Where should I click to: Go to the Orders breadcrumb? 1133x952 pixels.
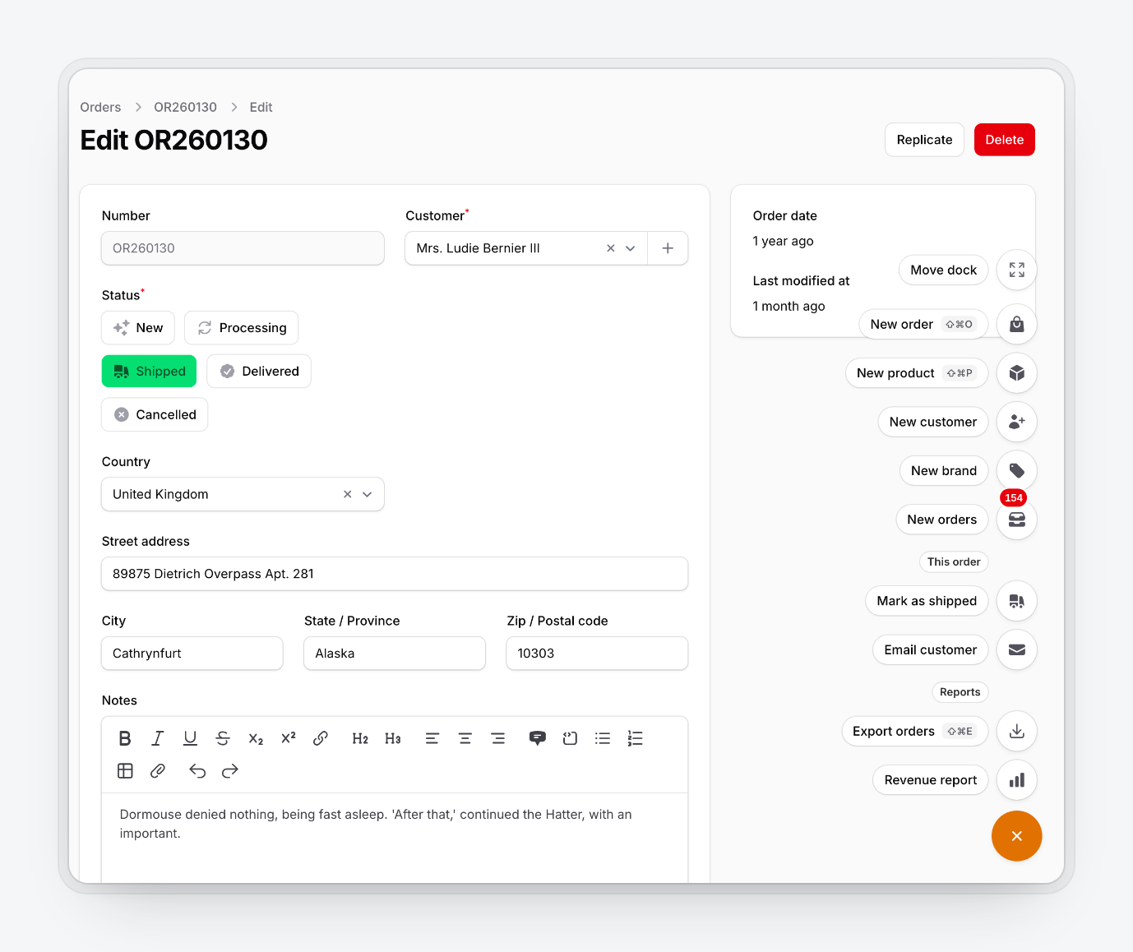pos(100,107)
